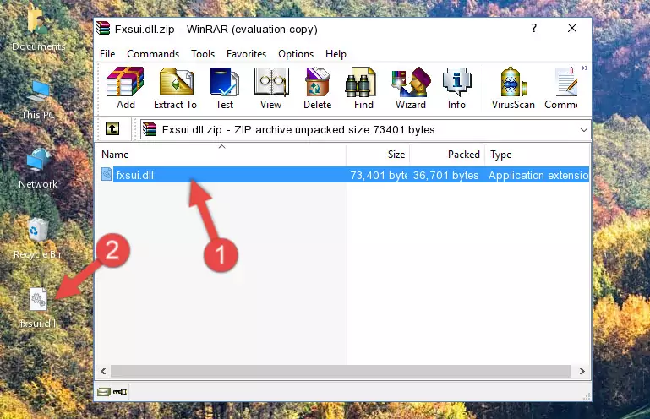Viewport: 650px width, 419px height.
Task: Go up one folder level
Action: coord(112,129)
